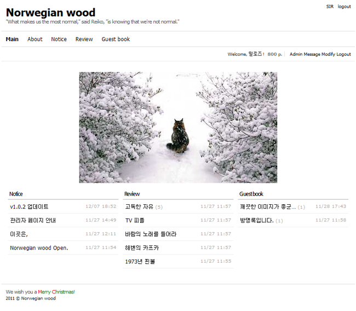Open the review 'TV 피플'
The height and width of the screenshot is (311, 356).
(135, 220)
